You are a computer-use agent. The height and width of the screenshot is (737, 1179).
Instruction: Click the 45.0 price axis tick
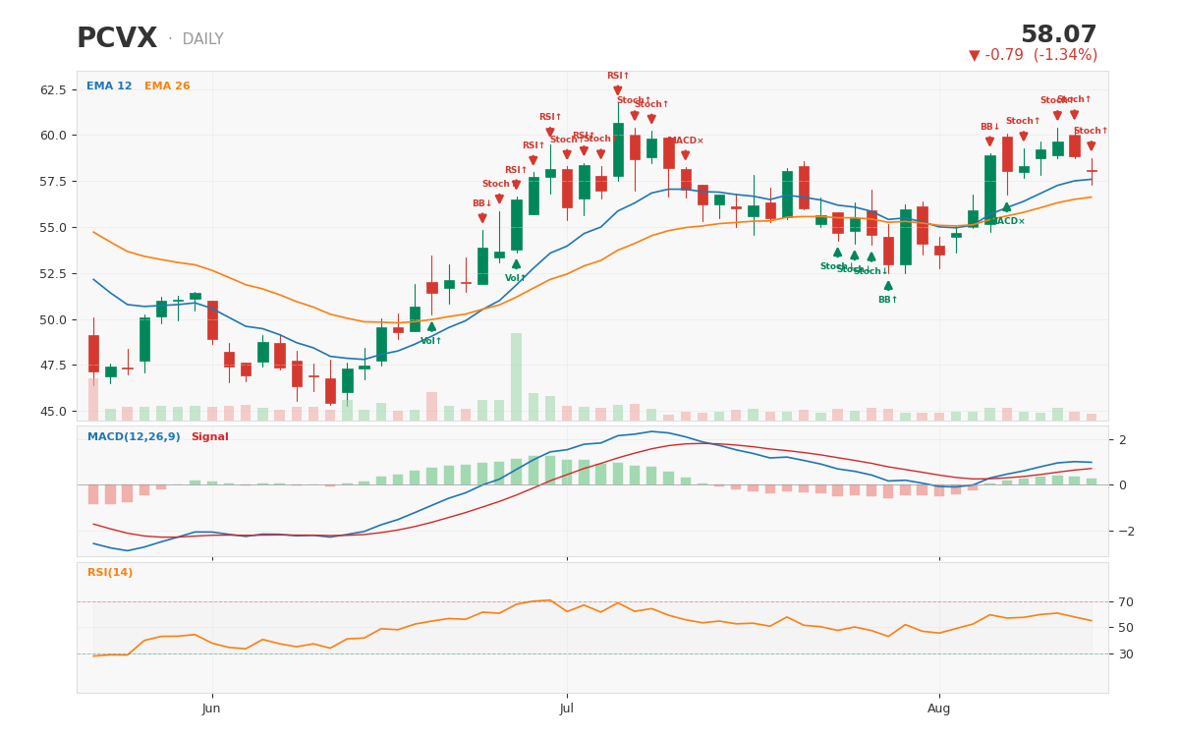click(x=53, y=411)
